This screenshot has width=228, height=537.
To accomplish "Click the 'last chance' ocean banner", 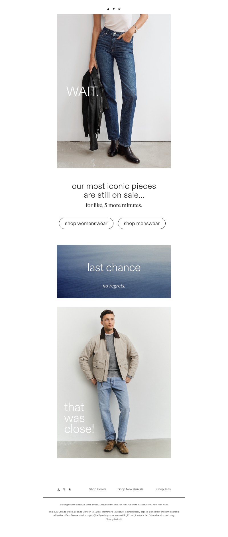I will [x=114, y=271].
